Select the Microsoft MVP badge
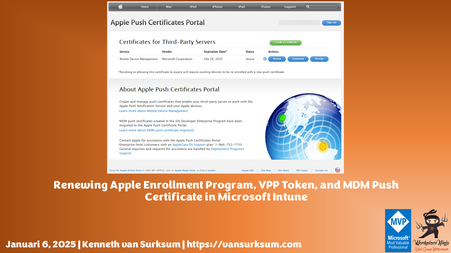Viewport: 451px width, 253px height. pos(398,231)
